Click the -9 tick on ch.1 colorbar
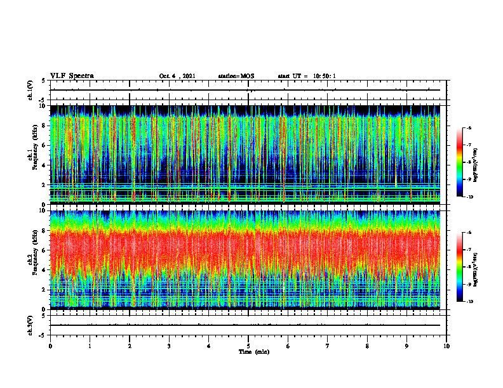The image size is (503, 388). pos(469,179)
